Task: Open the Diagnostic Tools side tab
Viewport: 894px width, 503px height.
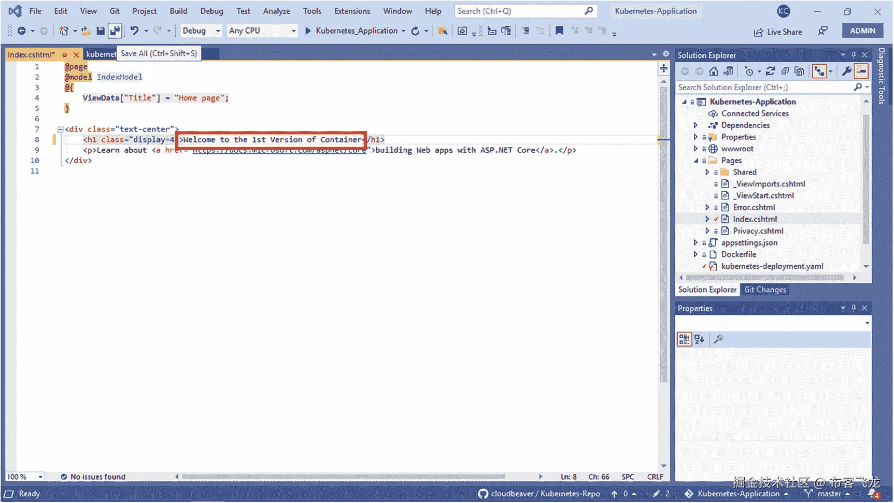Action: 882,76
